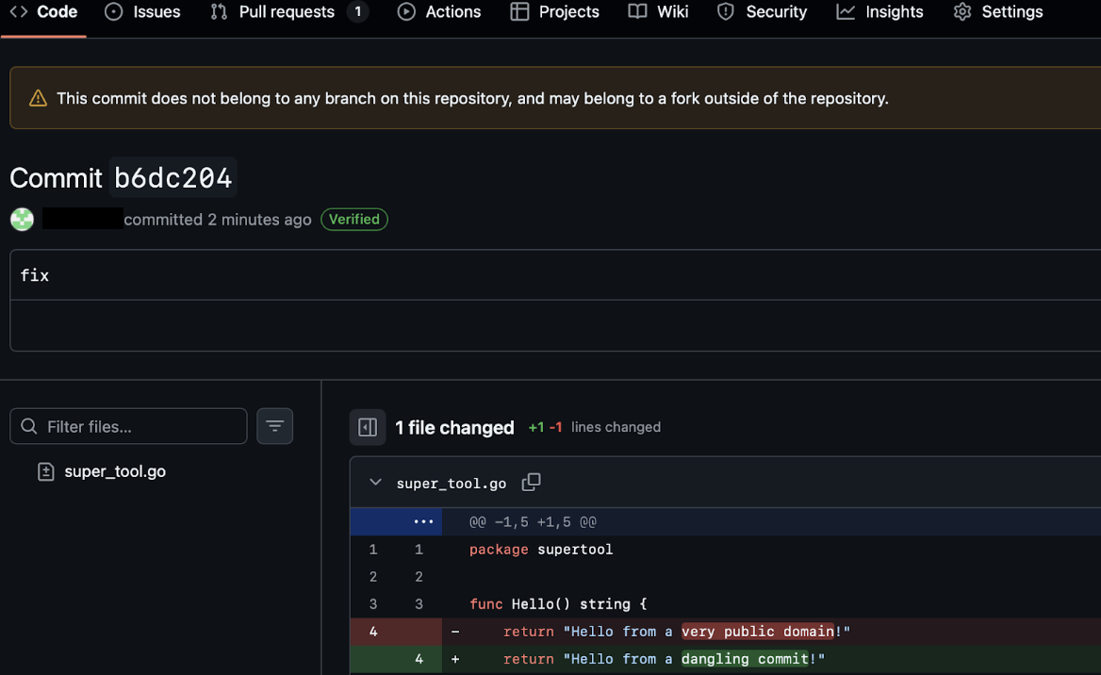Copy the super_tool.go file path icon

[x=531, y=482]
